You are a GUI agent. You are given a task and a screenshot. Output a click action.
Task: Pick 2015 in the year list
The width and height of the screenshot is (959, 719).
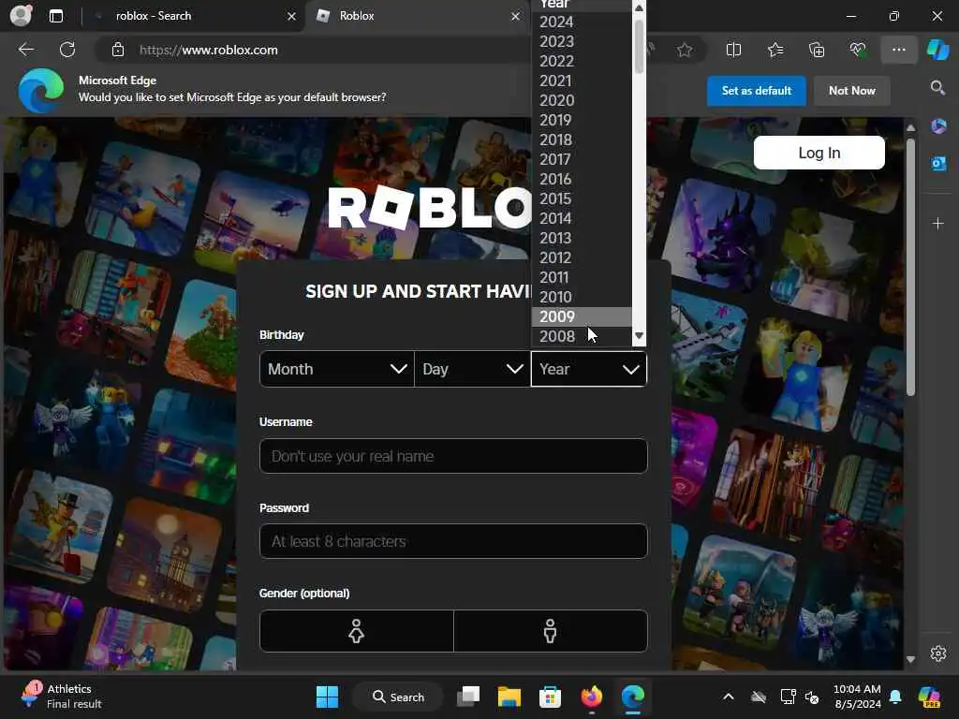(582, 198)
